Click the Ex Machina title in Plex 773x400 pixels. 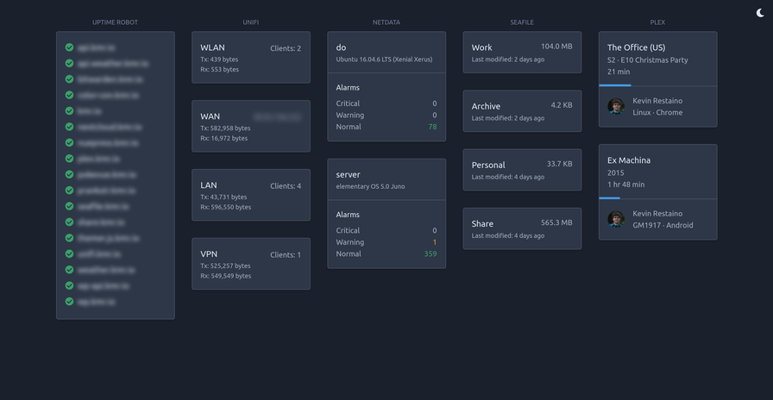tap(629, 160)
